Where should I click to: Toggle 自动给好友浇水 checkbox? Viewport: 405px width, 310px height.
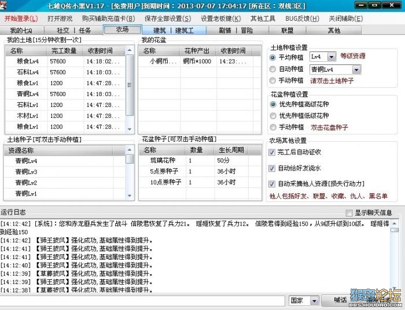pos(272,168)
